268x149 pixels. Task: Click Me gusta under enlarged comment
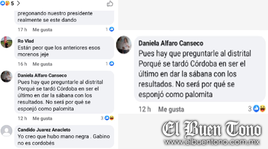tap(171, 109)
